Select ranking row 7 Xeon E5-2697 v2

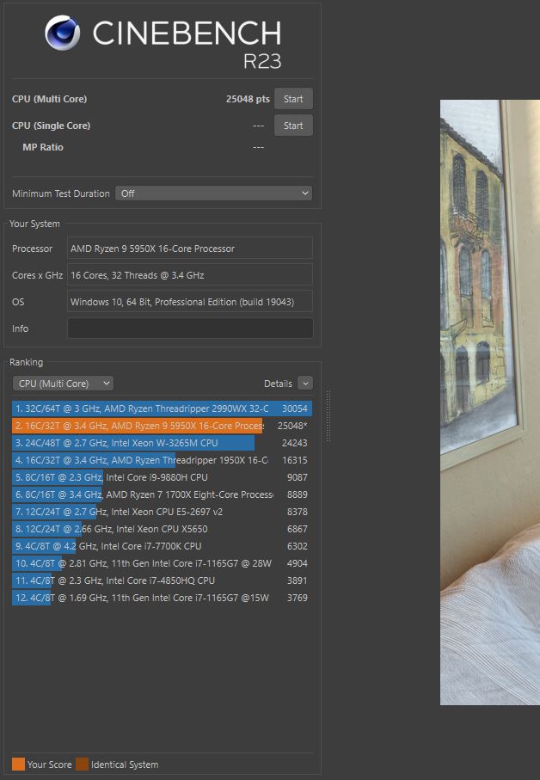163,512
